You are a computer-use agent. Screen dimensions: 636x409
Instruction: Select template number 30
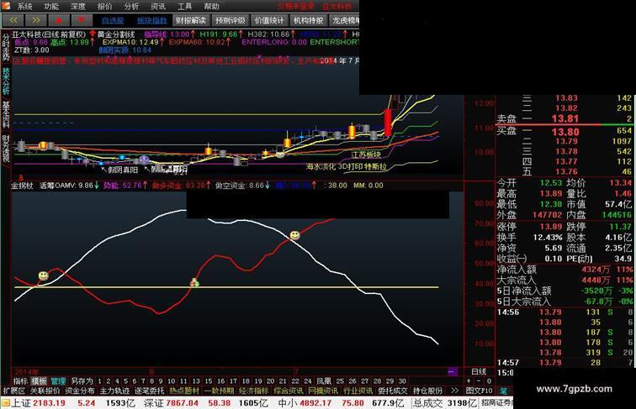(402, 381)
